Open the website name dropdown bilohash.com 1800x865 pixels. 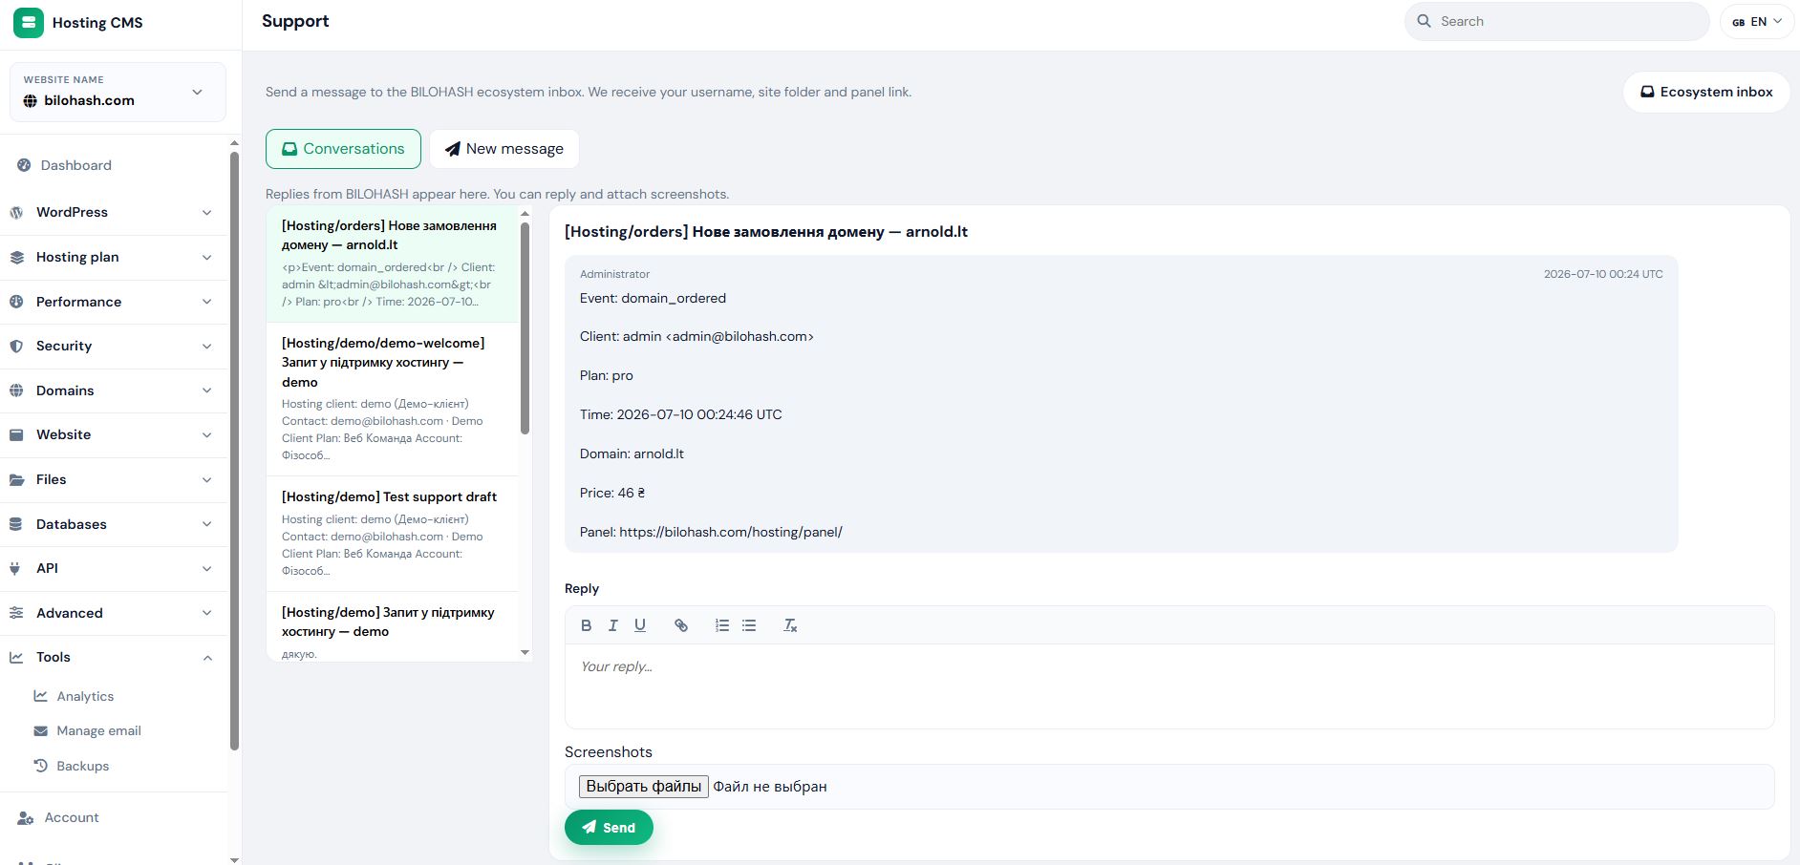click(118, 92)
